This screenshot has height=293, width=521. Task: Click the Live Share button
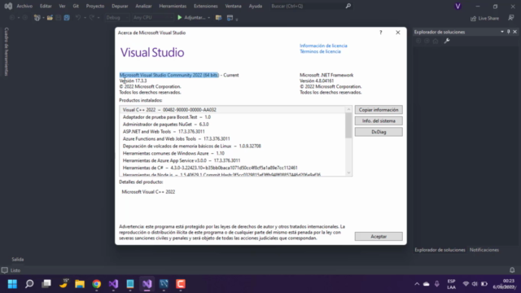485,18
